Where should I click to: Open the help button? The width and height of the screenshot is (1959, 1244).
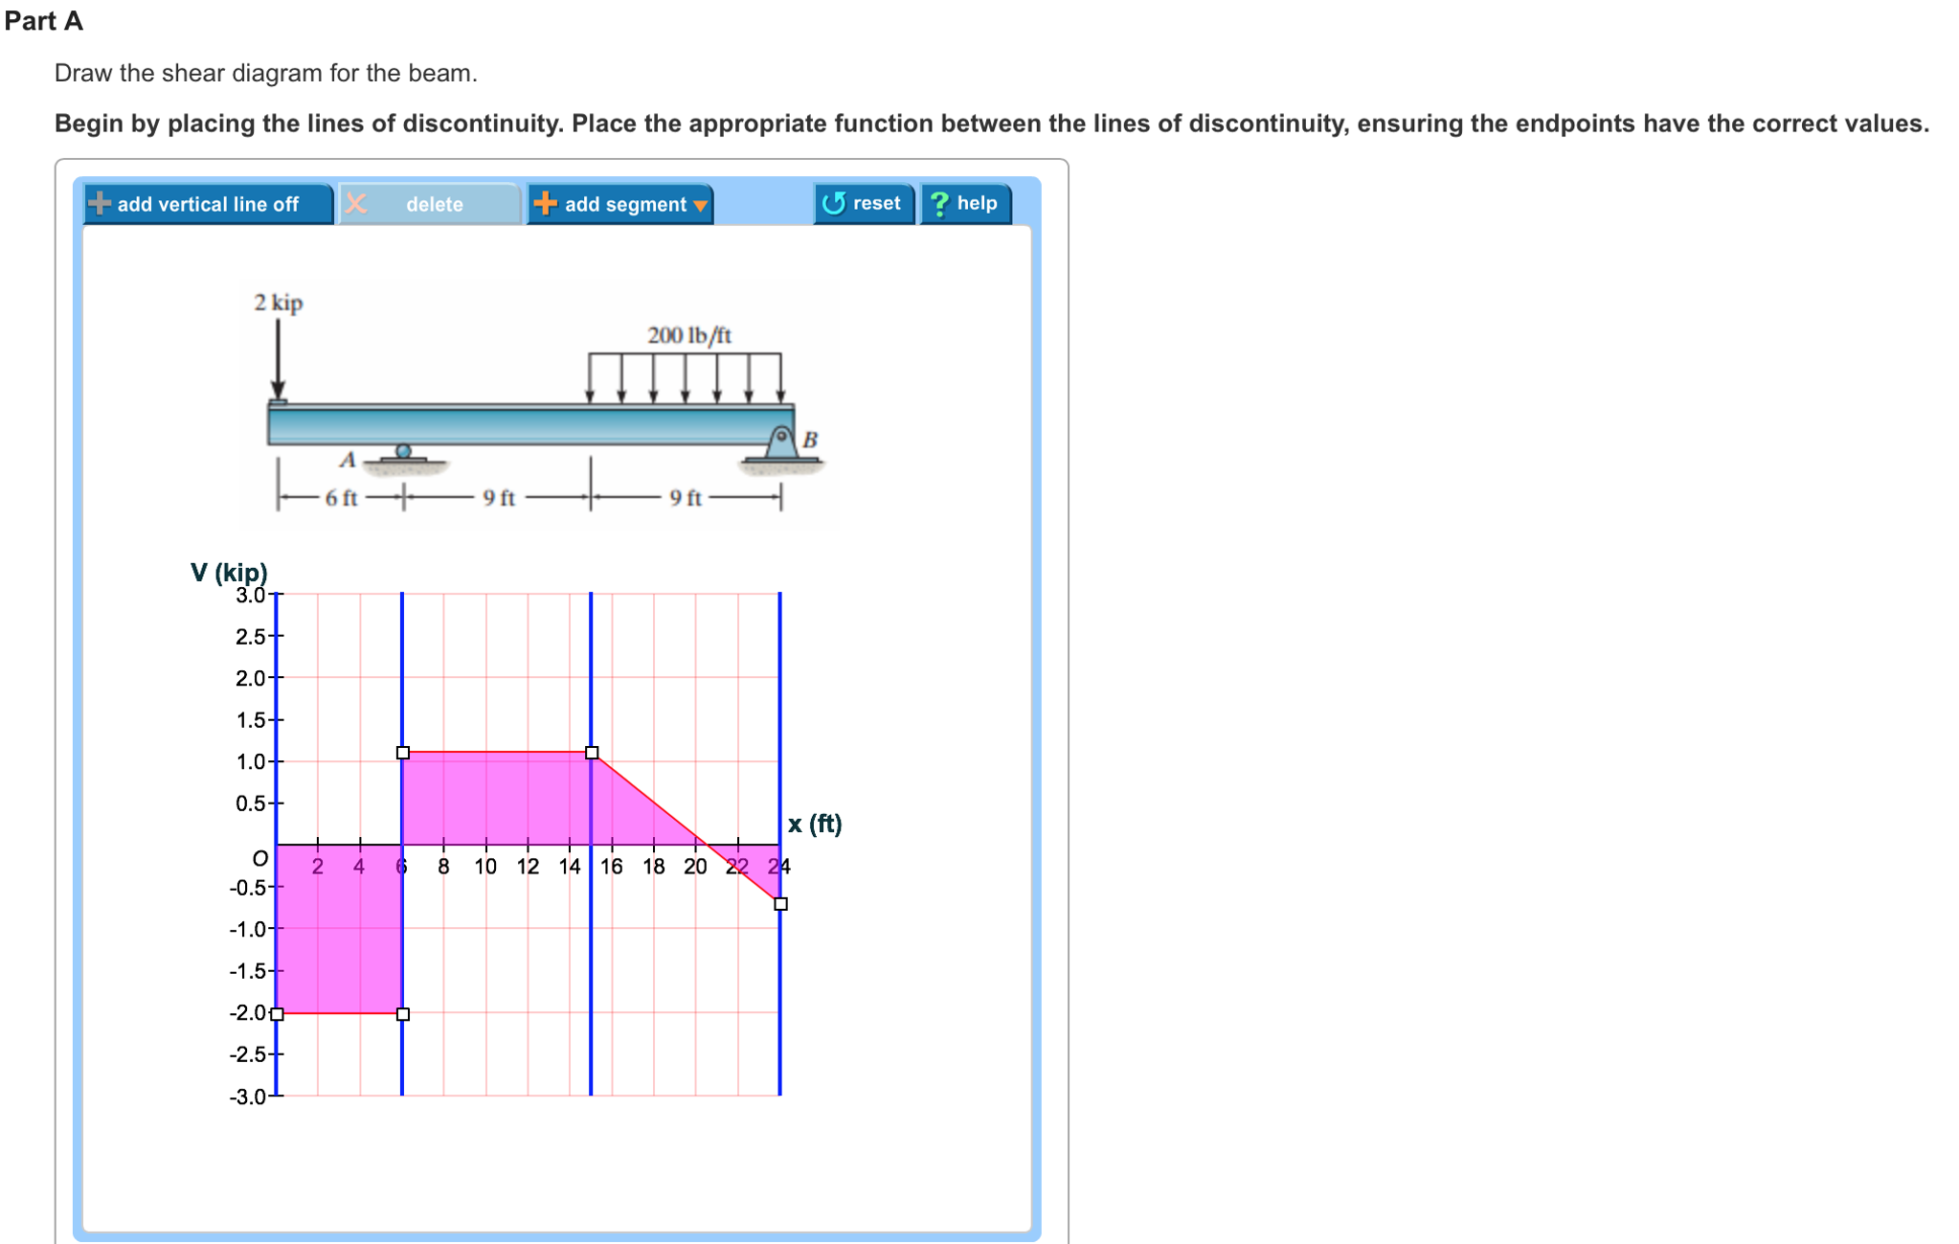[965, 204]
